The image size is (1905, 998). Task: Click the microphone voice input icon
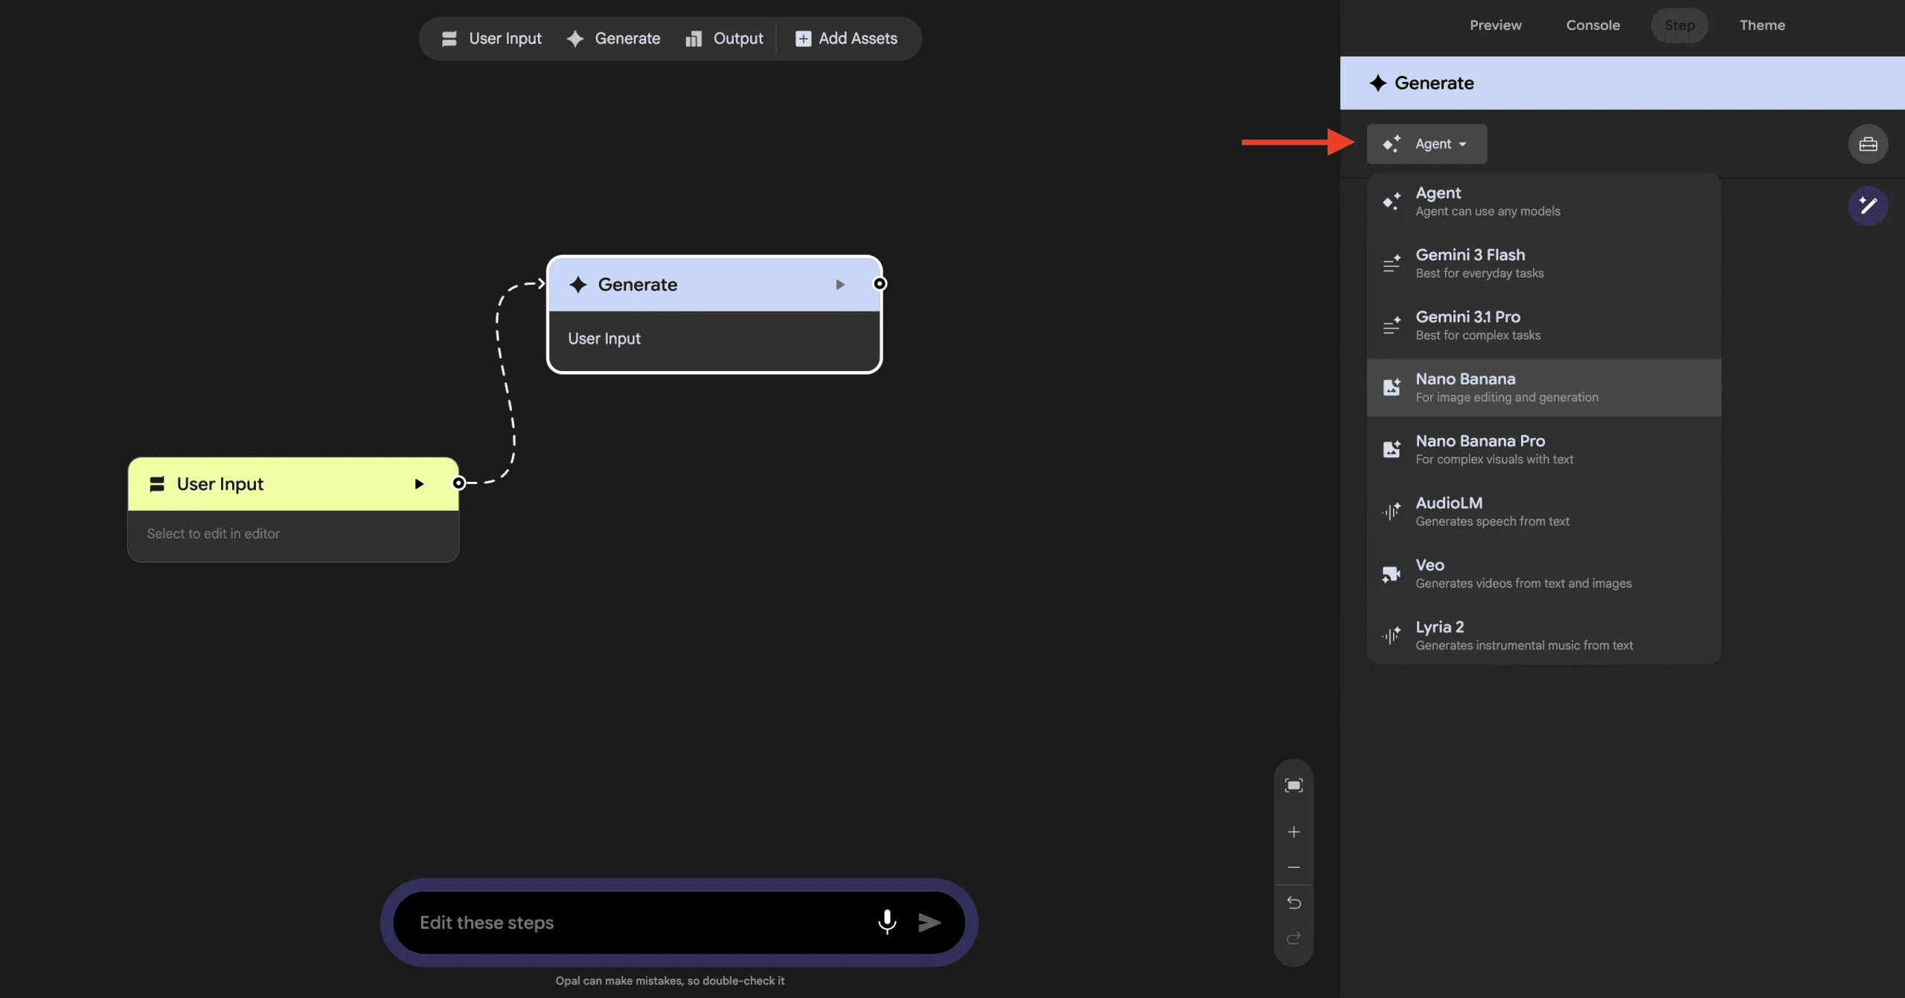pos(887,923)
